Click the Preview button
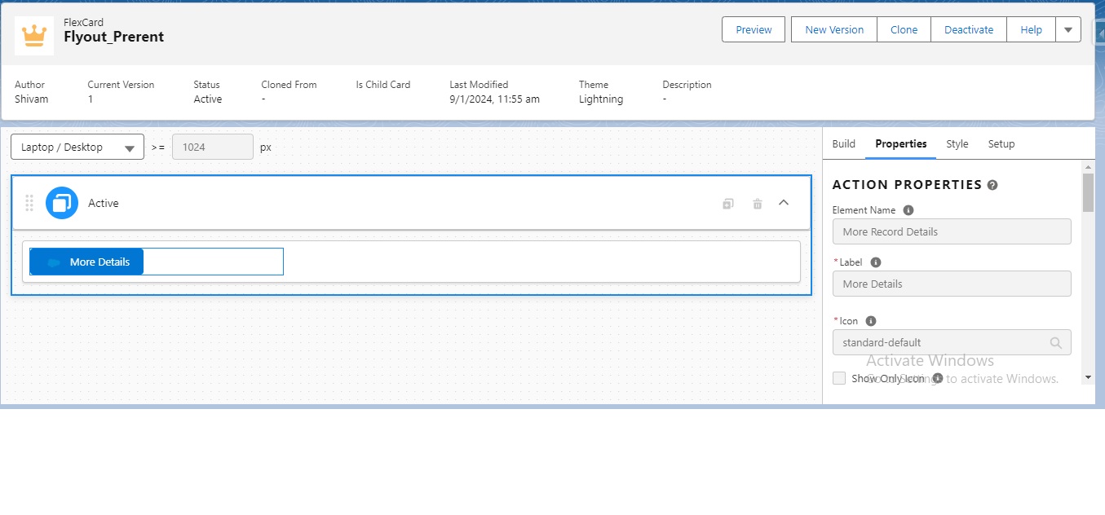Image resolution: width=1105 pixels, height=515 pixels. tap(754, 30)
